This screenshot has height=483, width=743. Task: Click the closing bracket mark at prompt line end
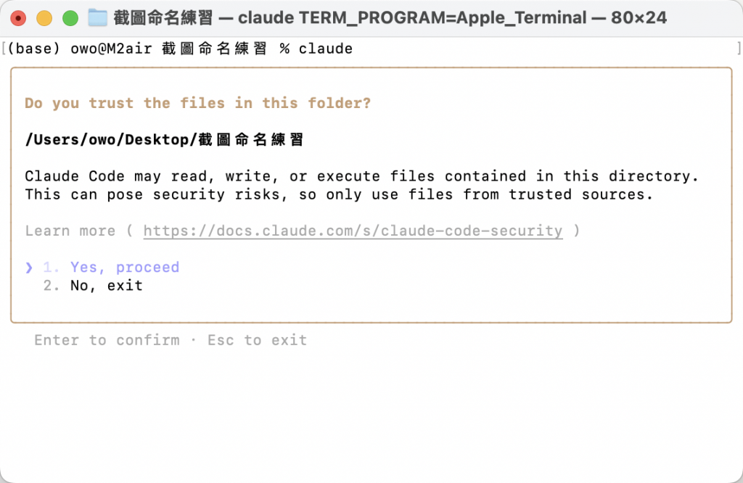click(739, 49)
